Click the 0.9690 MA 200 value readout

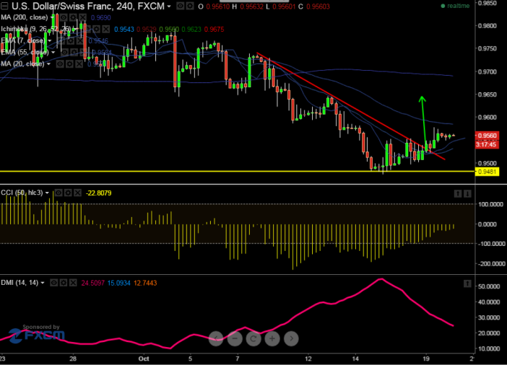pyautogui.click(x=100, y=18)
